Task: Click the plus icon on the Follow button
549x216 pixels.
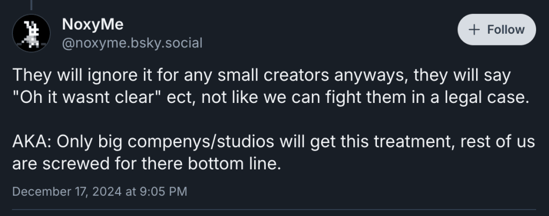Action: [473, 29]
